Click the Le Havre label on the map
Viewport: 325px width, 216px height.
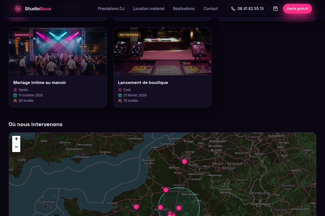111,203
